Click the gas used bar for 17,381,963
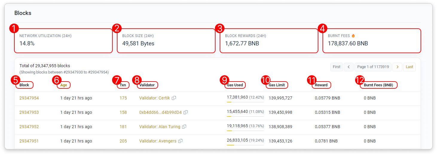This screenshot has width=437, height=155. pos(245,102)
